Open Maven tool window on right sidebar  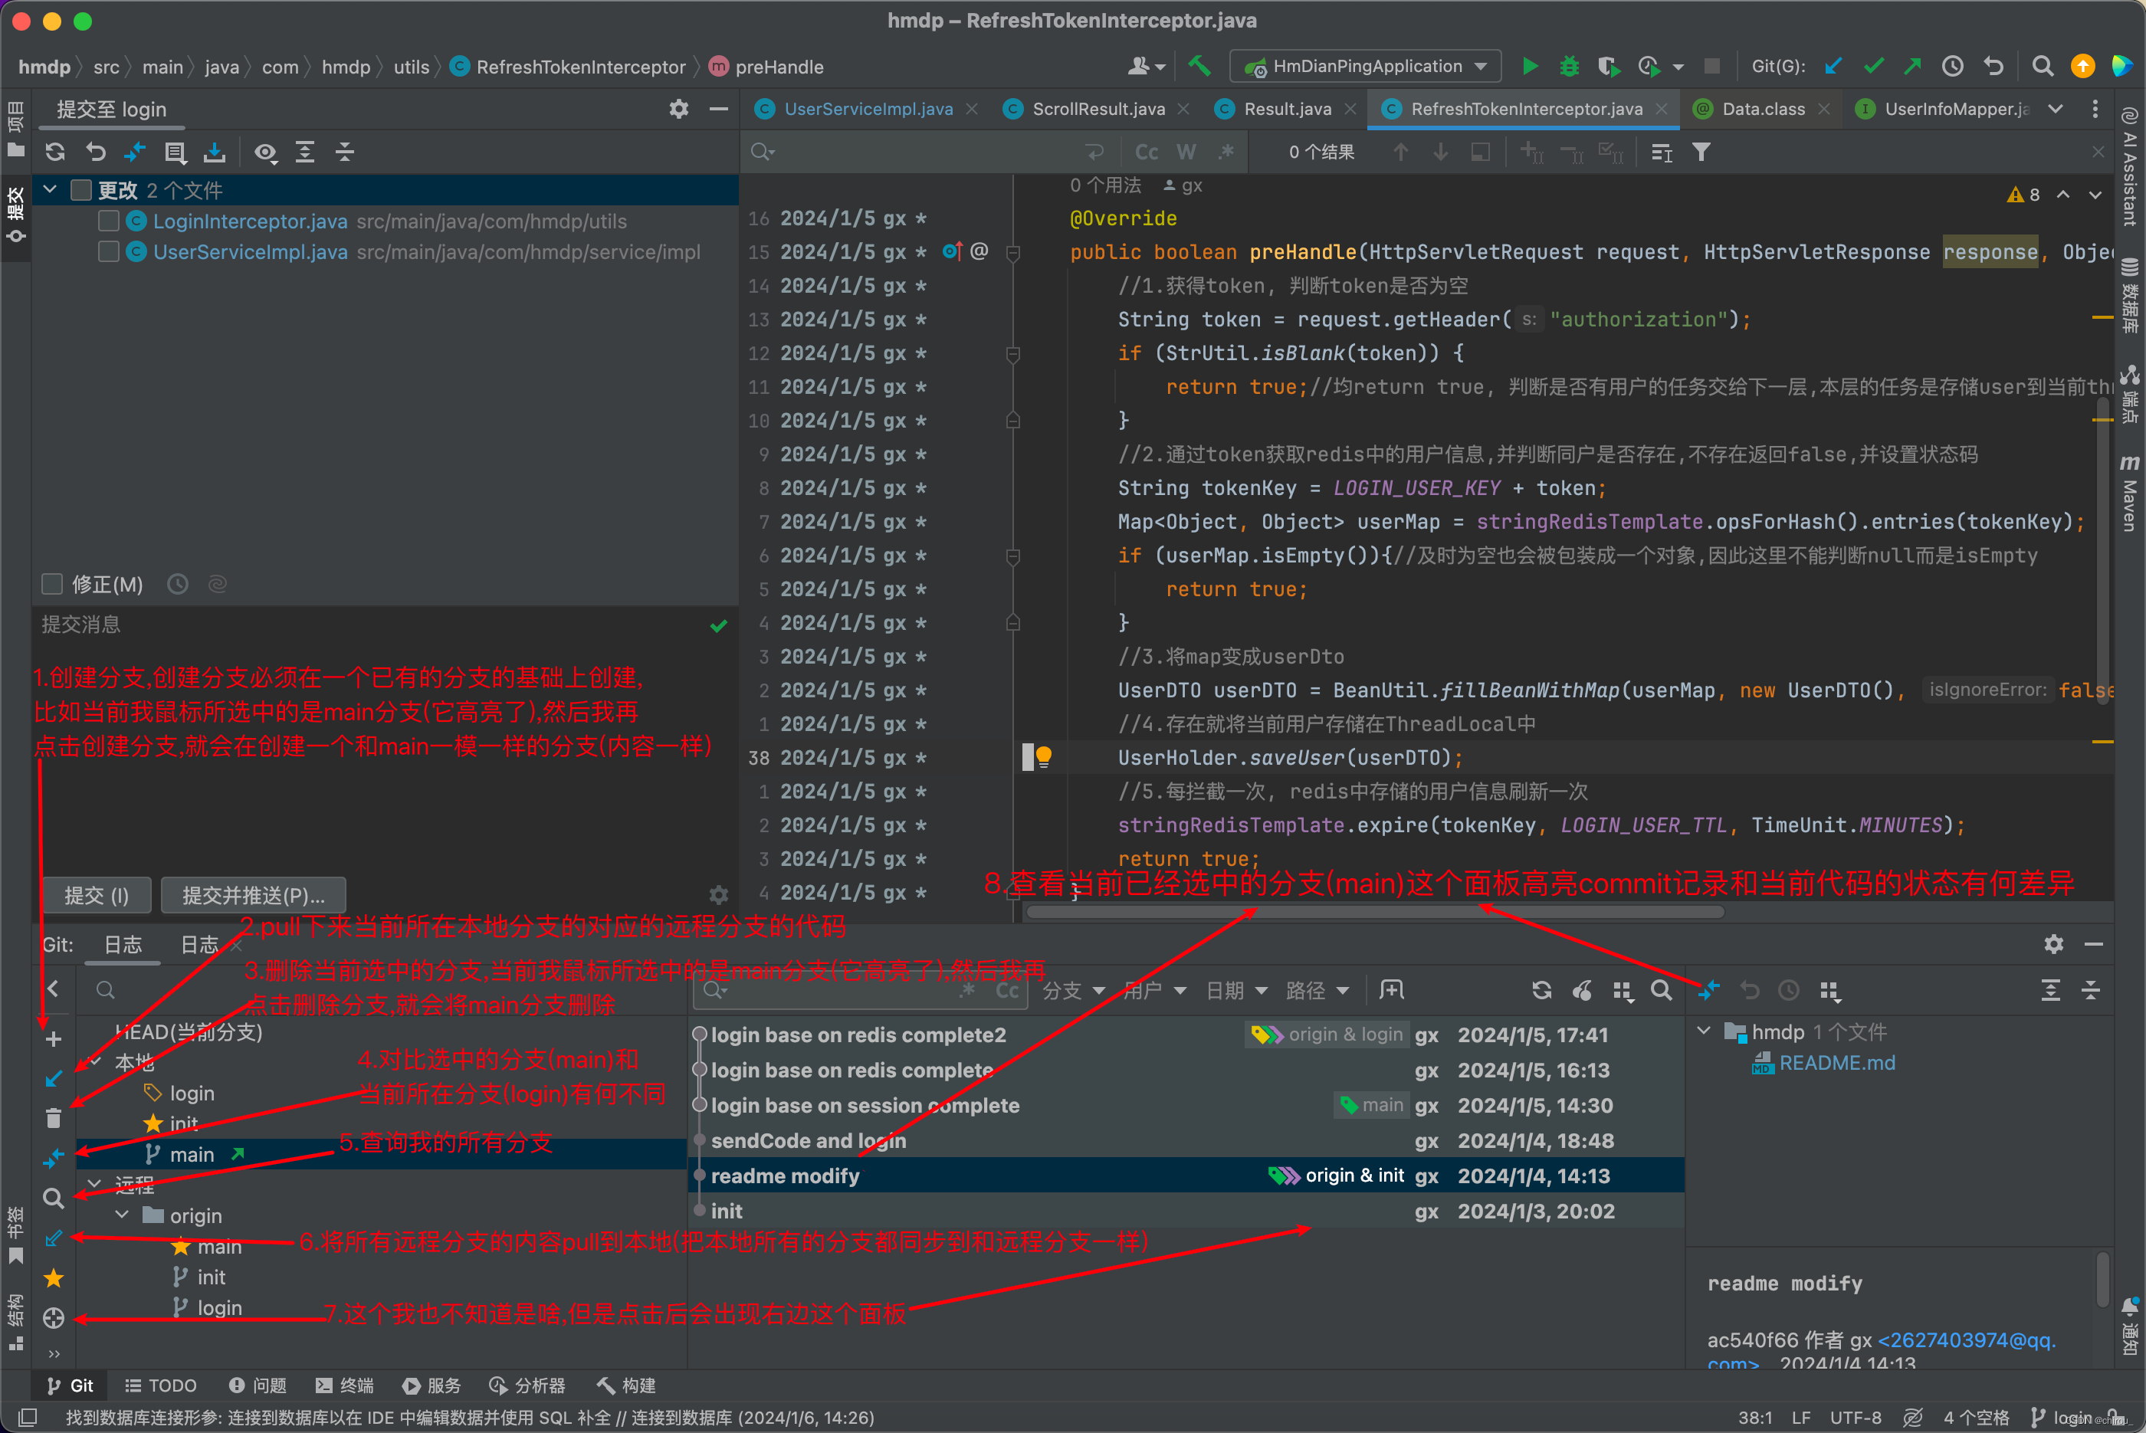pyautogui.click(x=2131, y=494)
